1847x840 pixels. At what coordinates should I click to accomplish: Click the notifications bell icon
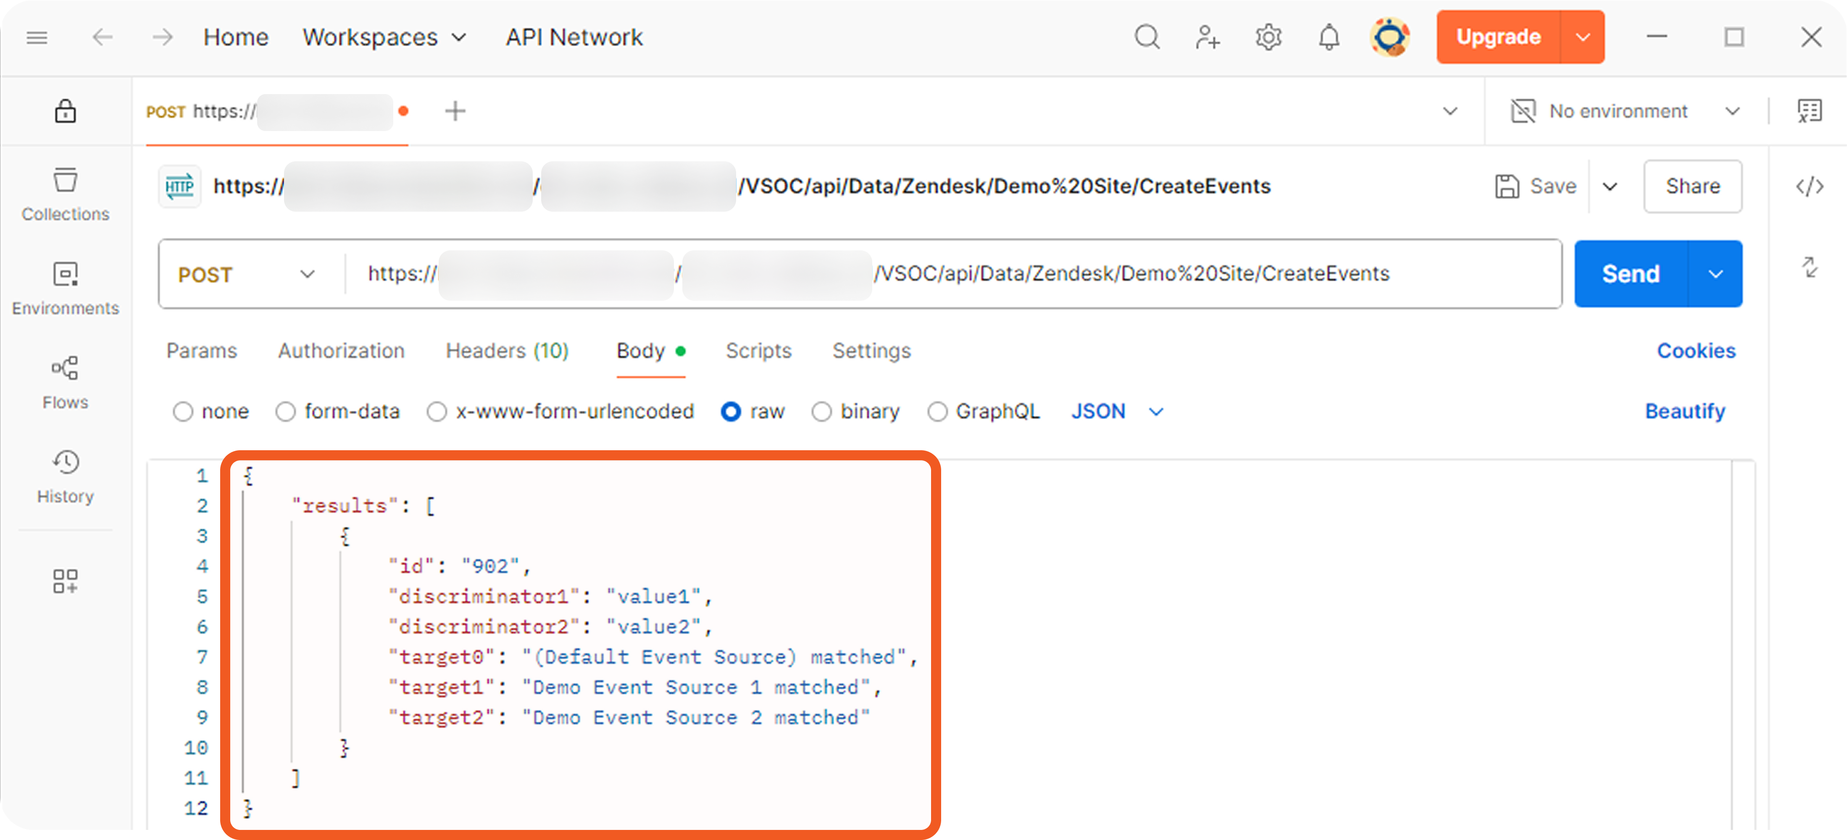coord(1329,37)
